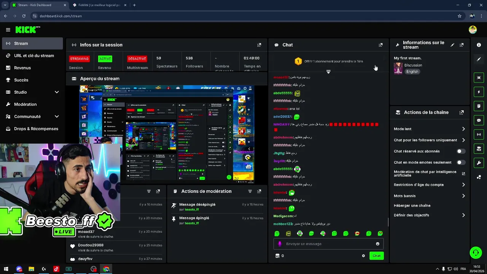Screen dimensions: 487x274
Task: Pop out the activity feed panel
Action: tap(158, 191)
